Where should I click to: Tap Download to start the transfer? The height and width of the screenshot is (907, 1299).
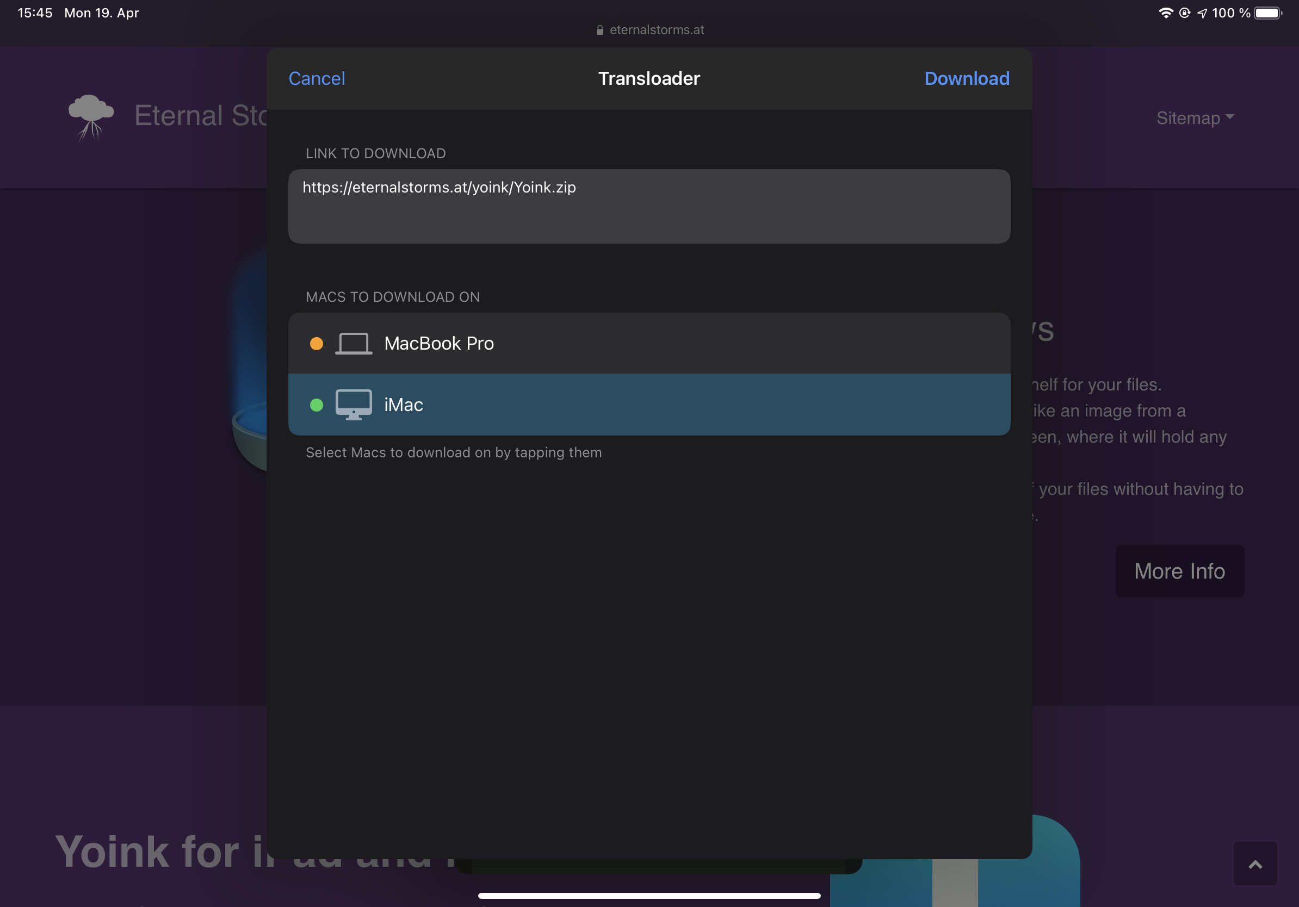tap(966, 79)
